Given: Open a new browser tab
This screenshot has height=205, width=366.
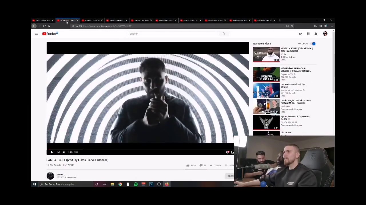Looking at the screenshot, I should 280,20.
